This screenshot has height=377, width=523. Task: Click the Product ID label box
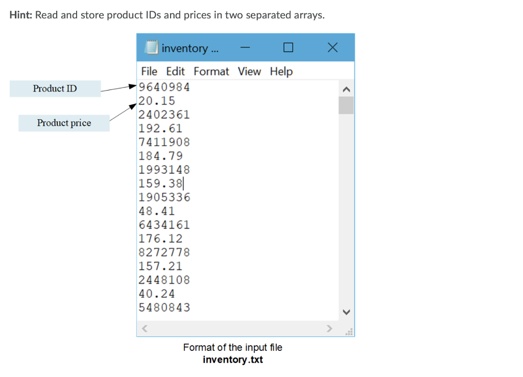point(55,88)
